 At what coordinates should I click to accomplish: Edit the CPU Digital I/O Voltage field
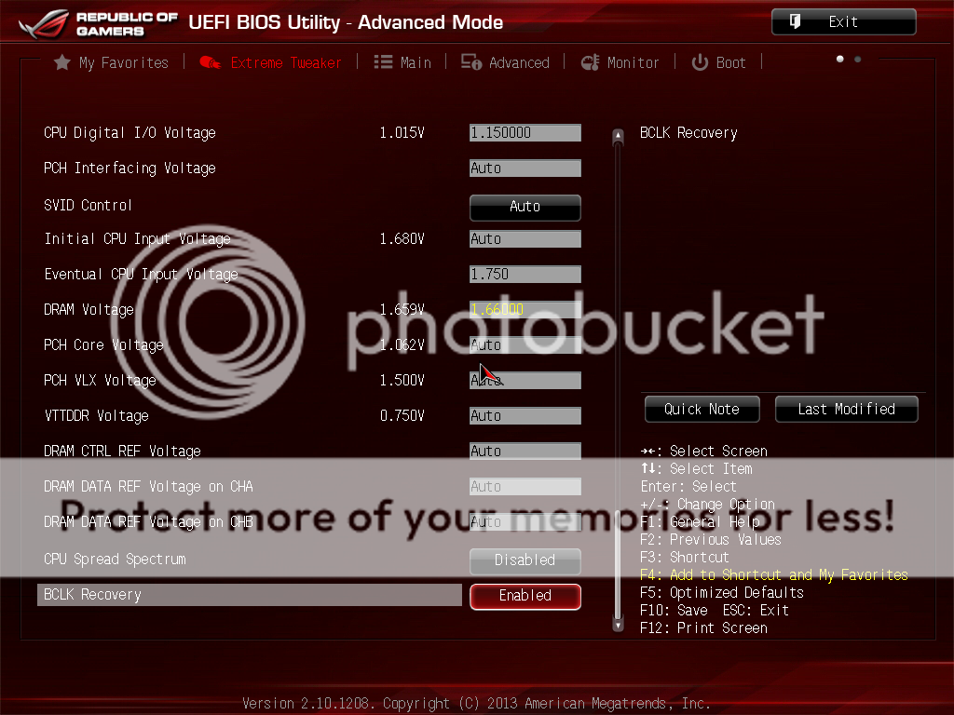coord(525,133)
